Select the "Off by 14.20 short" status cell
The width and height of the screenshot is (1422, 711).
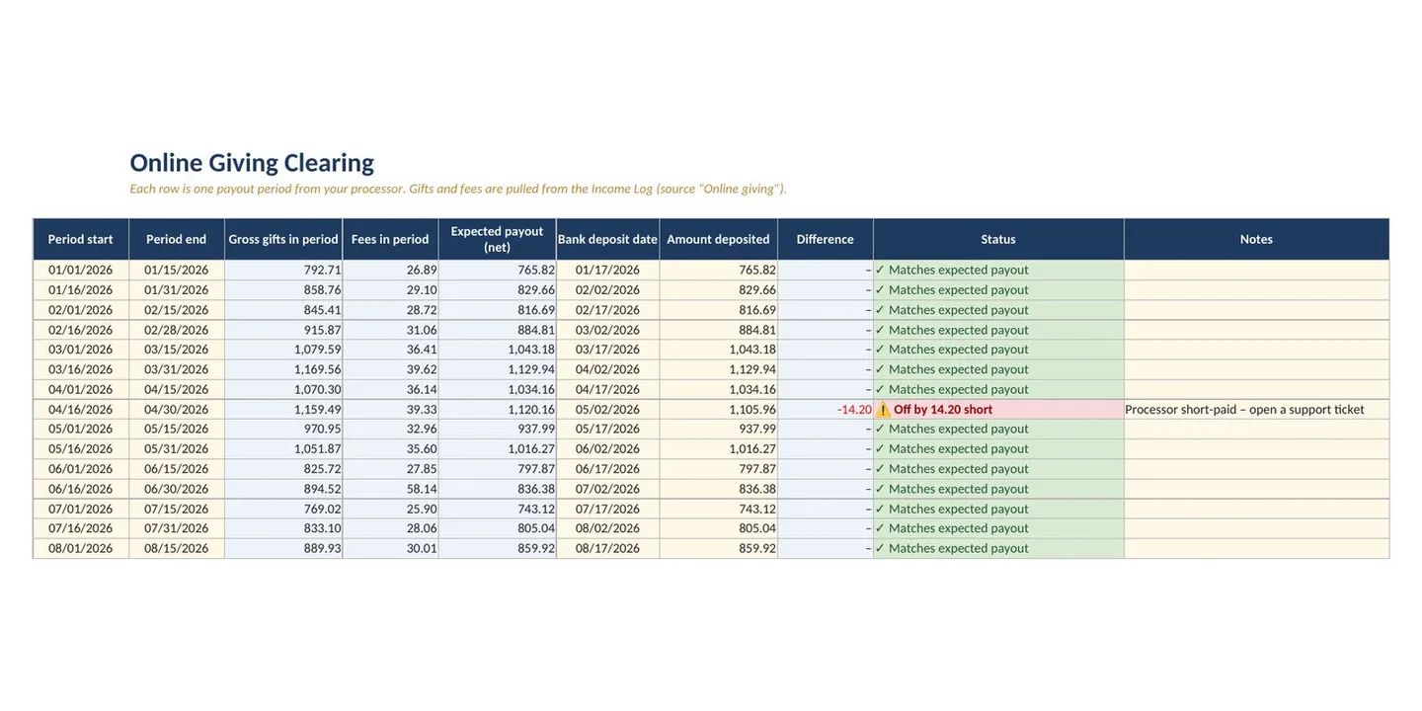click(x=998, y=409)
